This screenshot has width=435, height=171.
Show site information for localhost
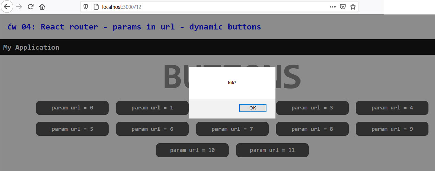(x=96, y=6)
